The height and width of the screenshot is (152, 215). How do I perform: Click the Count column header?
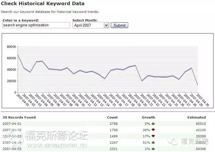(112, 118)
